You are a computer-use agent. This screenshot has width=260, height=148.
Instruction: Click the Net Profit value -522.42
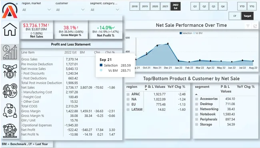72,130
